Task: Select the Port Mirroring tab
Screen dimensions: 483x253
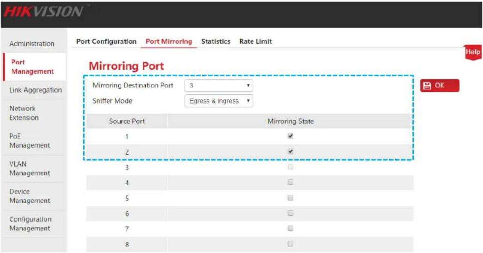Action: pyautogui.click(x=169, y=41)
